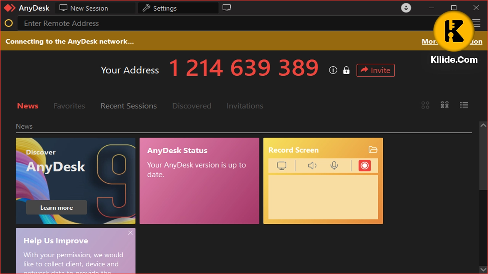
Task: Click the address info icon
Action: [333, 70]
